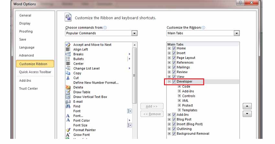Select the Find binoculars icon
275x144 pixels.
point(68,106)
